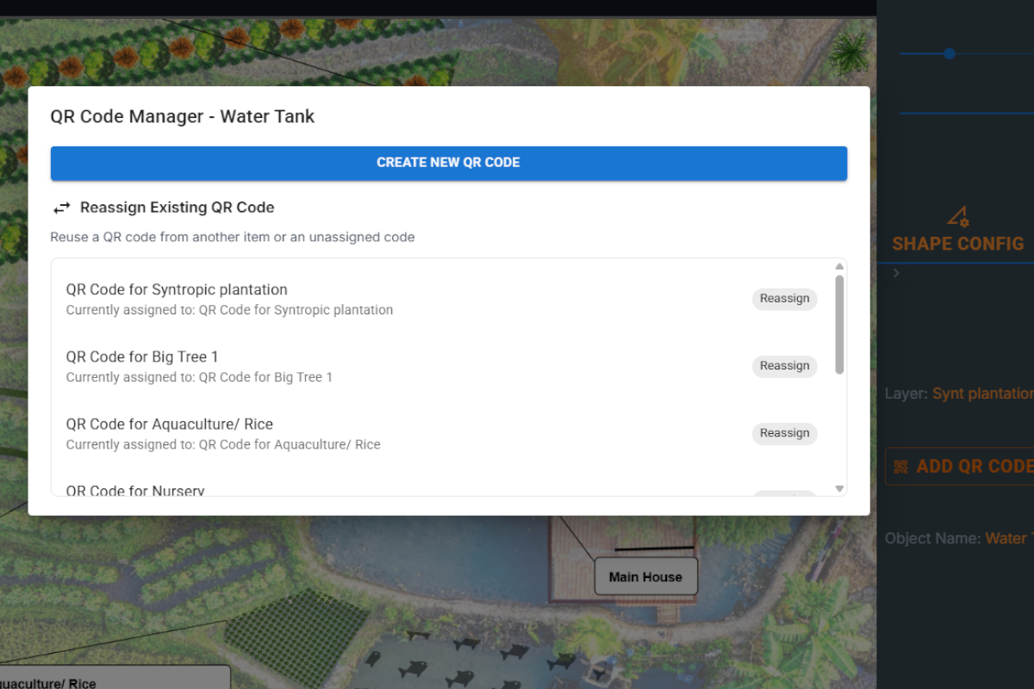The width and height of the screenshot is (1034, 689).
Task: Click the reassign arrows icon beside Reassign Existing QR Code
Action: pos(60,207)
